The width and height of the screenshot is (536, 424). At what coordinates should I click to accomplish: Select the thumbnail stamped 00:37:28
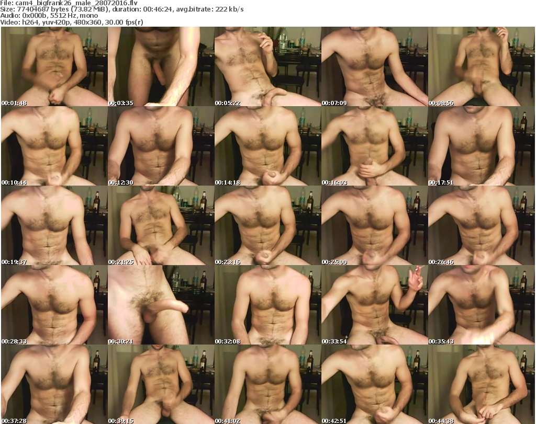click(x=54, y=384)
